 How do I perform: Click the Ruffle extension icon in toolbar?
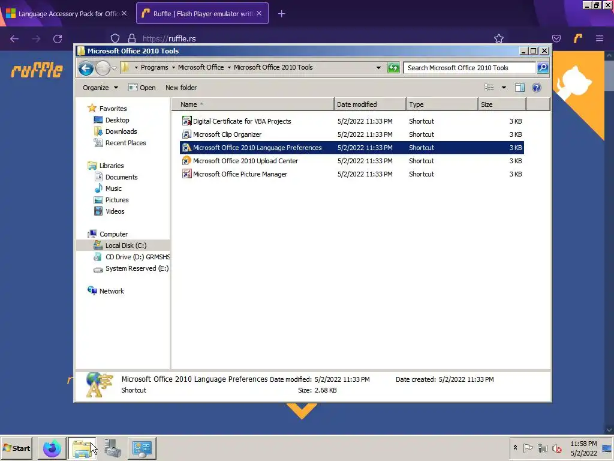[577, 38]
